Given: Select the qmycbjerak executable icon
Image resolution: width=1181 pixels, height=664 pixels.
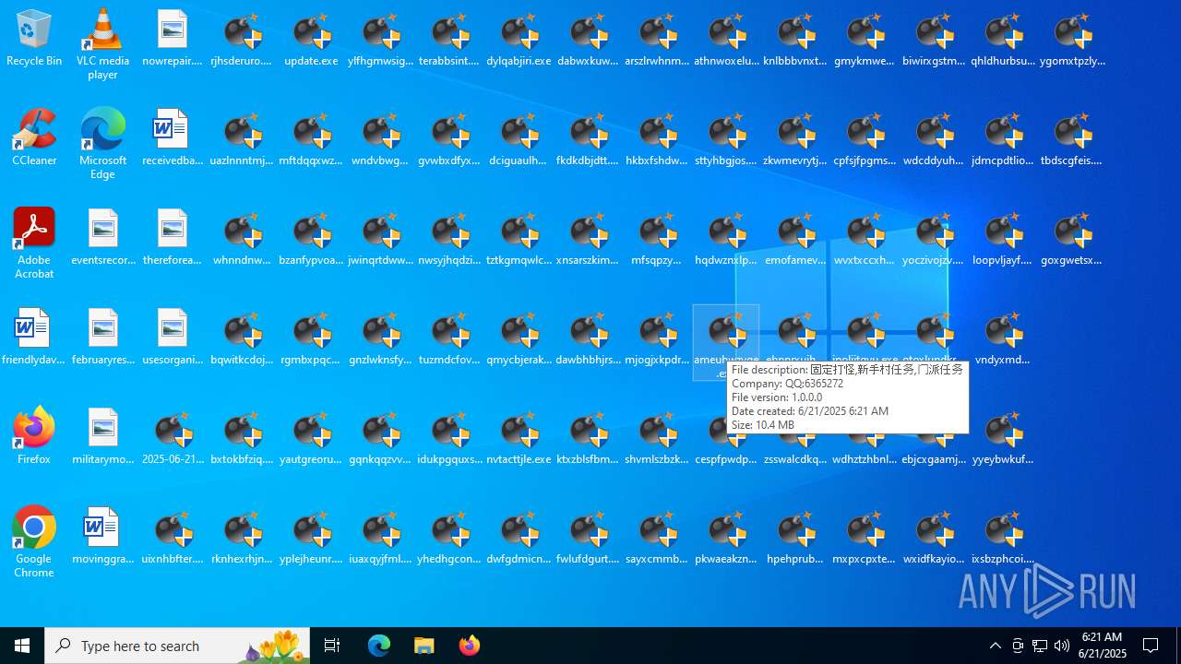Looking at the screenshot, I should click(519, 338).
